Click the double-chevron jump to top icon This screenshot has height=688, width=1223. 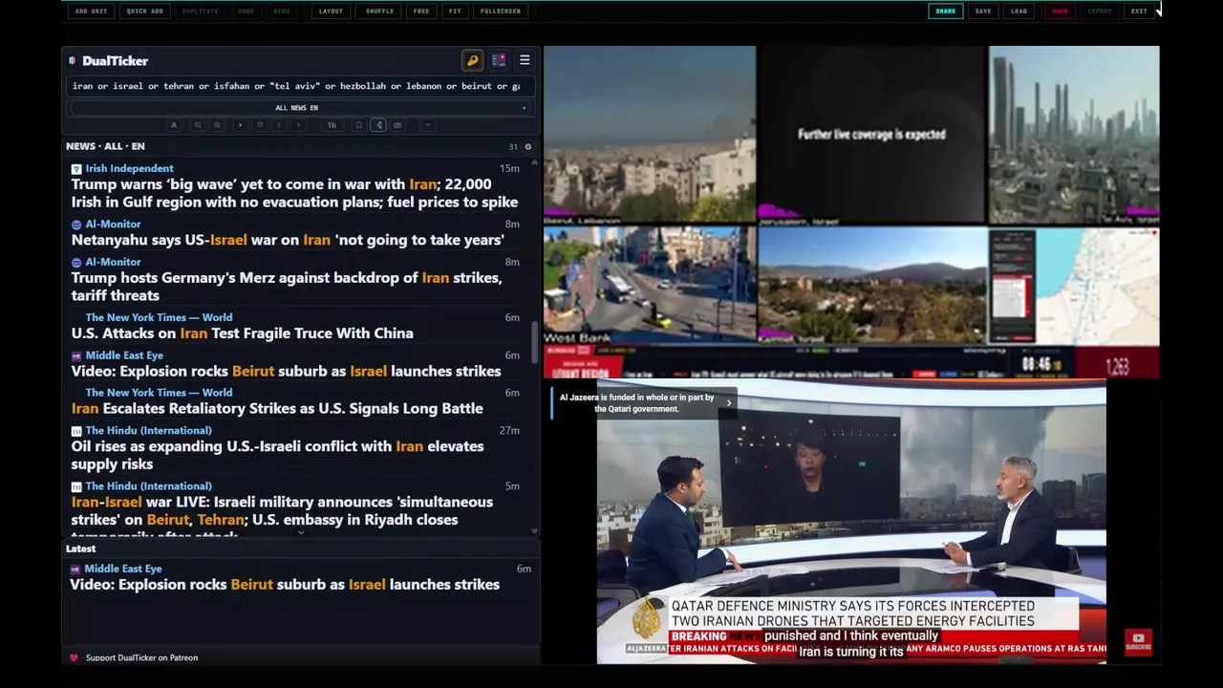pos(260,125)
